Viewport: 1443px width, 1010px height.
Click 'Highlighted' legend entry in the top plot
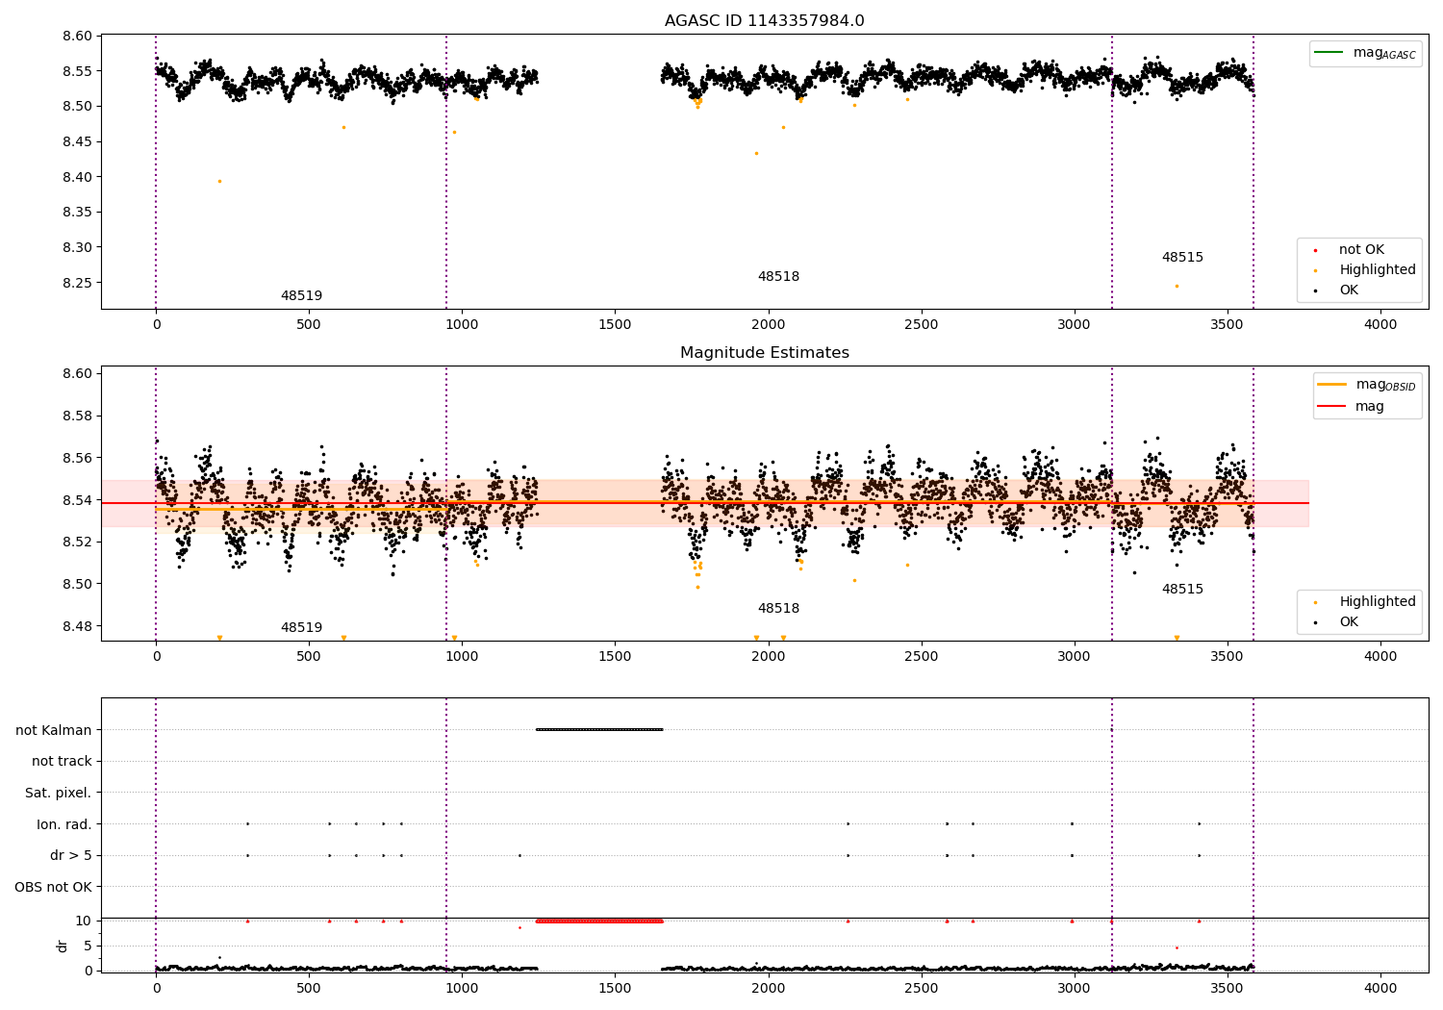tap(1377, 270)
